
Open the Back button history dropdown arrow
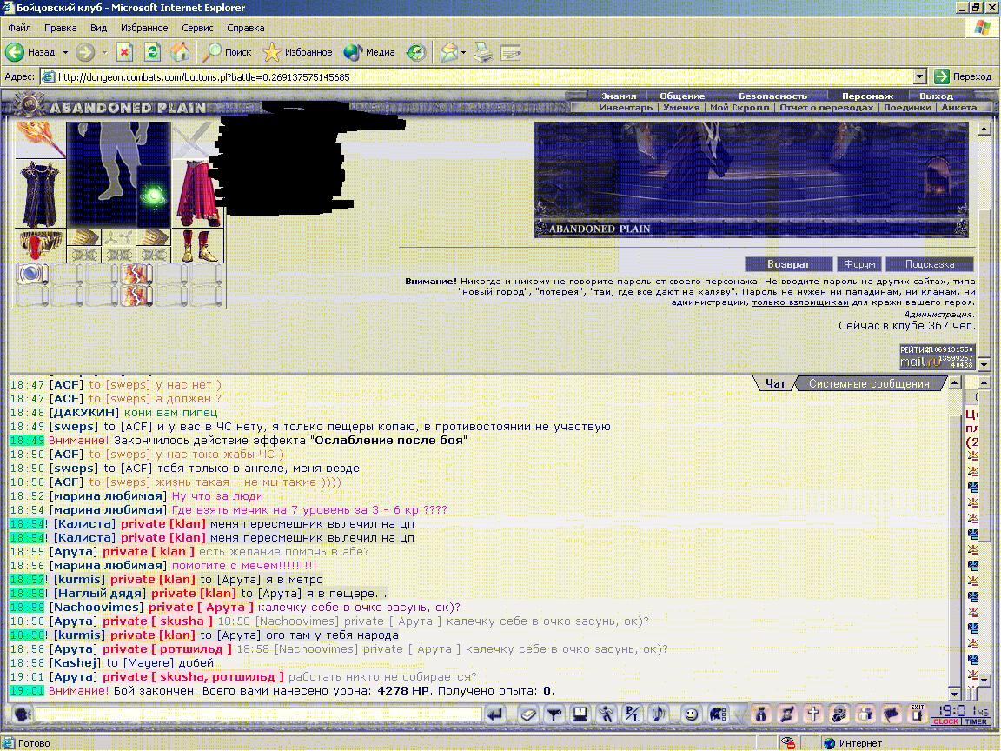click(x=65, y=52)
